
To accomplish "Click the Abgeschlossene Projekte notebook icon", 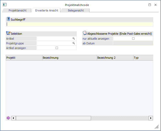I will (85, 33).
